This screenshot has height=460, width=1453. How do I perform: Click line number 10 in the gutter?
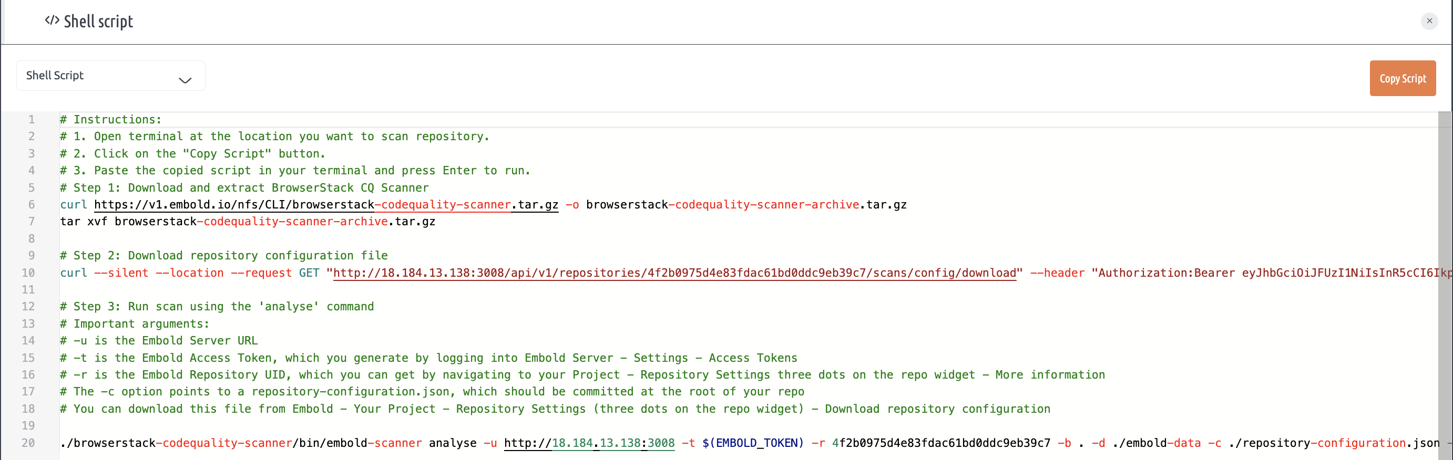(x=29, y=273)
